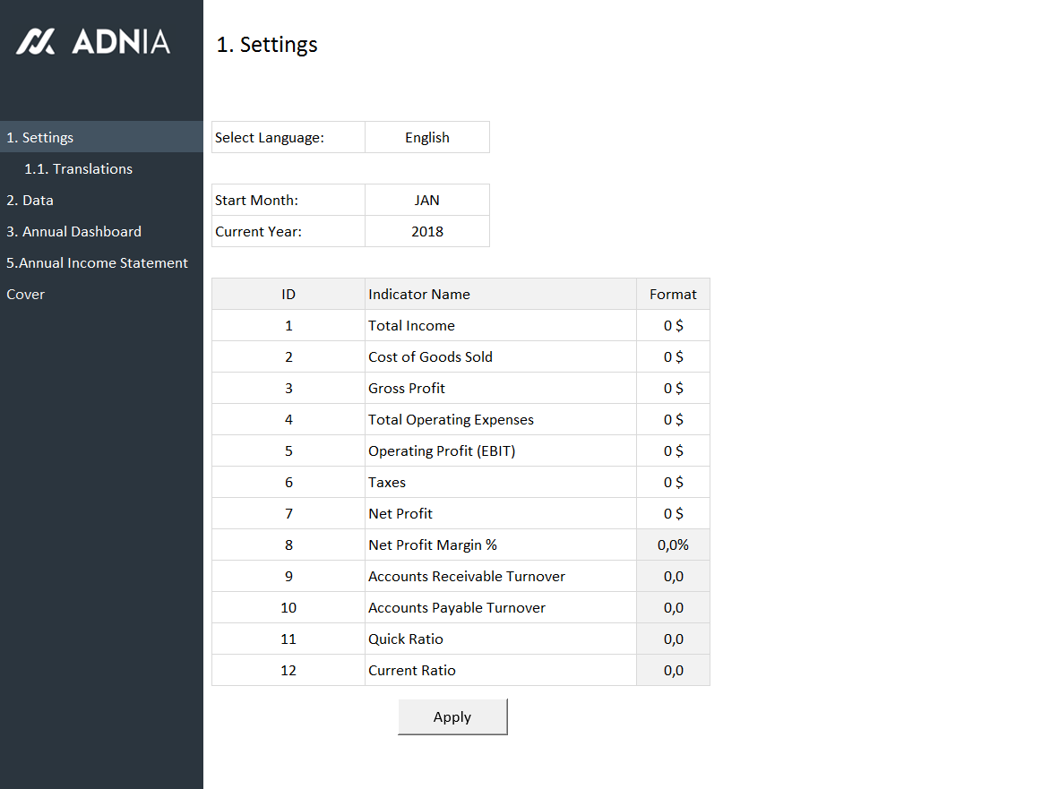The width and height of the screenshot is (1050, 789).
Task: Select Net Profit Margin % format cell
Action: pos(673,545)
